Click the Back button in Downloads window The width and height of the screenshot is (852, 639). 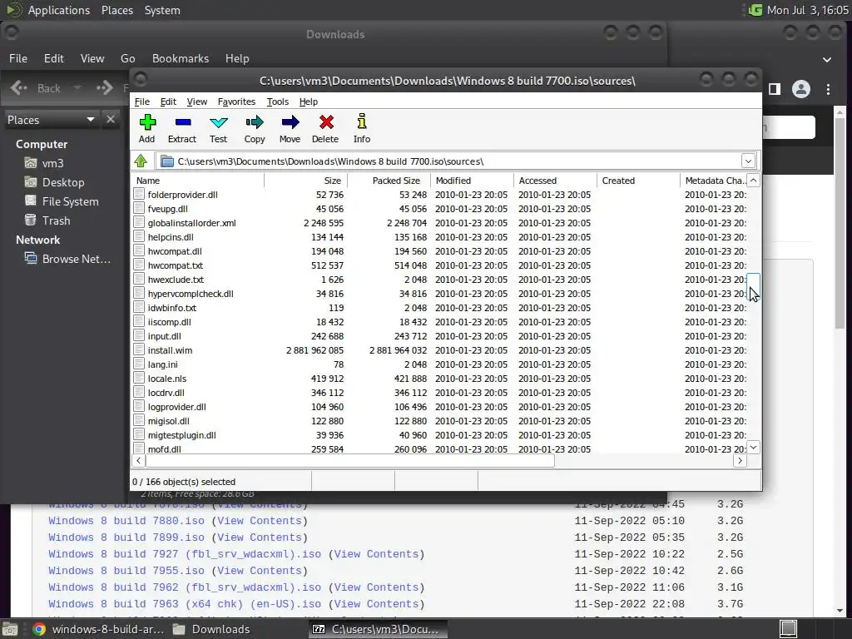point(37,88)
